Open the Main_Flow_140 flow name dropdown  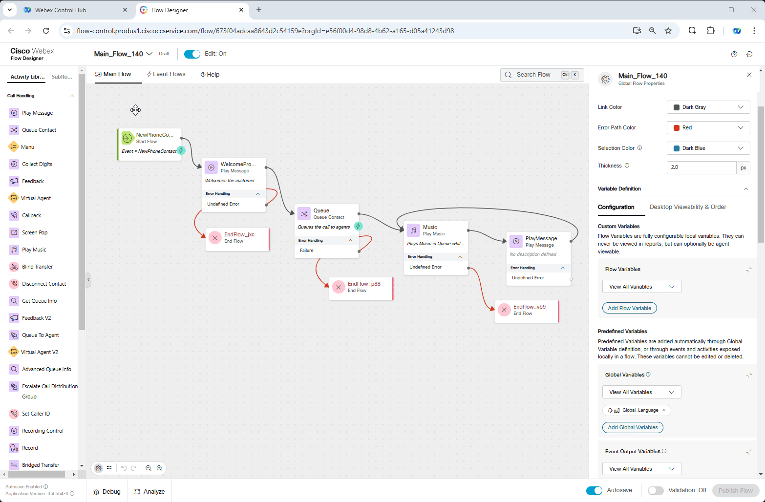coord(149,54)
